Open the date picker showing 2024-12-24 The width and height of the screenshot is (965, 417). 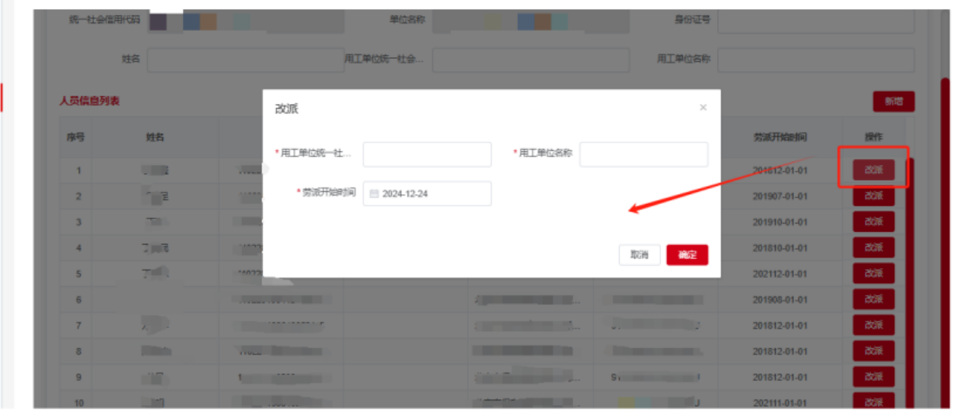coord(427,193)
